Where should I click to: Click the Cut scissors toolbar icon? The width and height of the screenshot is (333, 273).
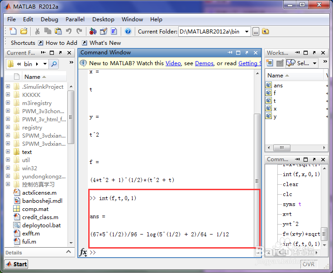pyautogui.click(x=38, y=31)
